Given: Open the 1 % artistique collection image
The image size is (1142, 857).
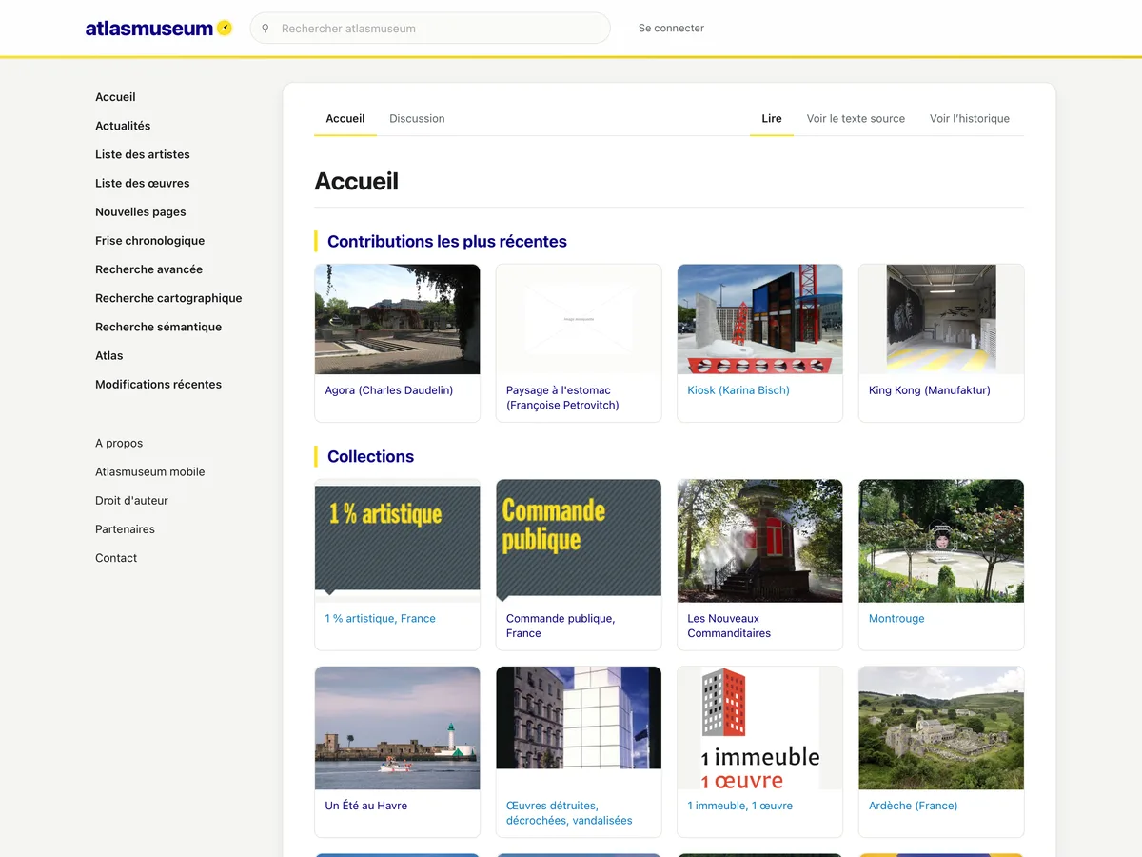Looking at the screenshot, I should 398,541.
